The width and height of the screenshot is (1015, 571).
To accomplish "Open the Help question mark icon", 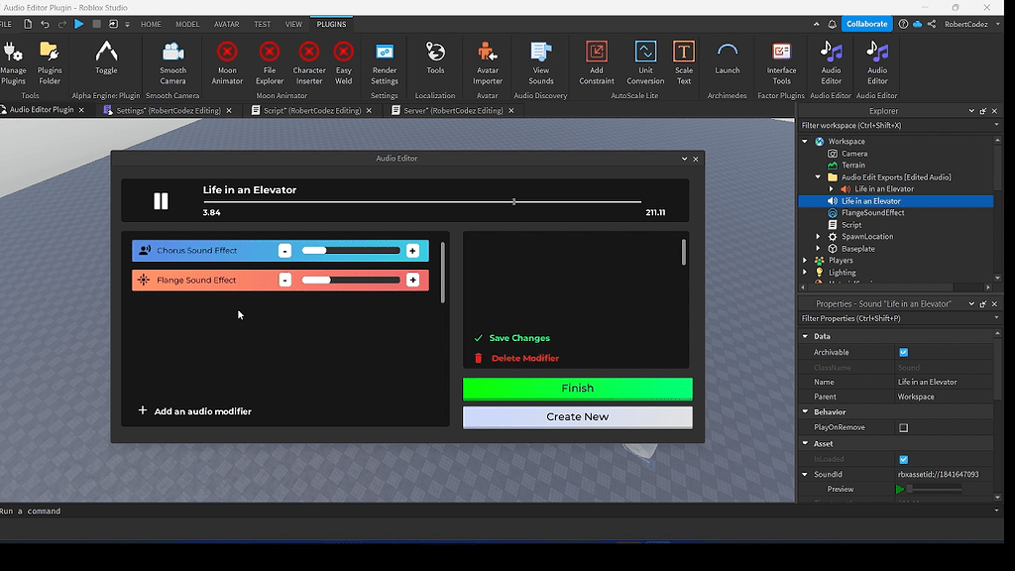I will (x=903, y=24).
